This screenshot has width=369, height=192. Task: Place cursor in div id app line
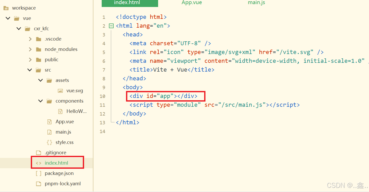point(163,96)
